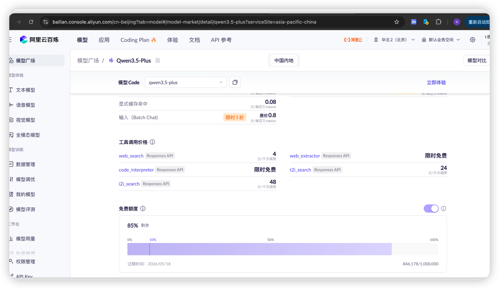499x289 pixels.
Task: Click info icon beside free quota toggle
Action: [443, 208]
